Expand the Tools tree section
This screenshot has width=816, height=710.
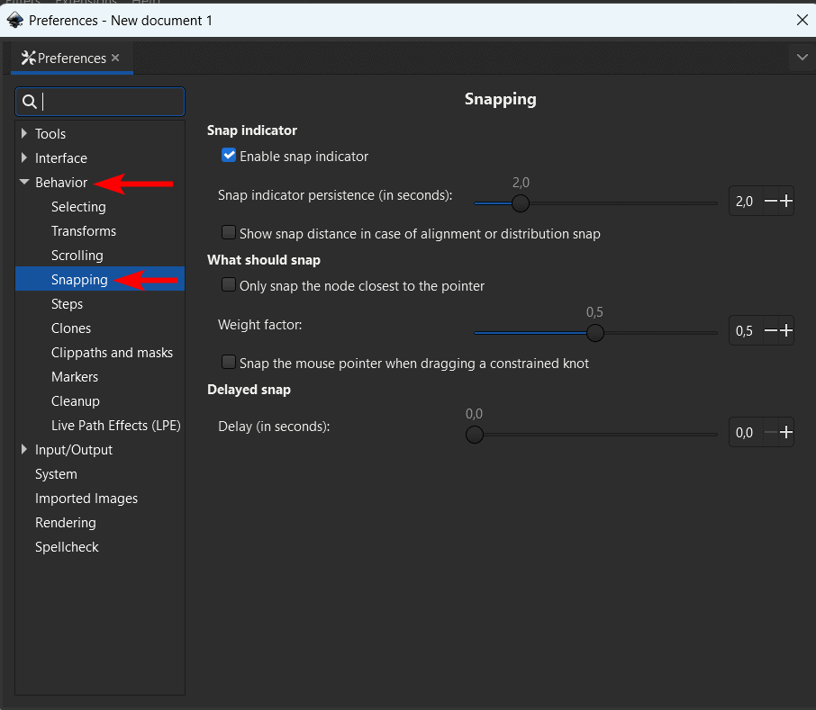click(x=24, y=134)
